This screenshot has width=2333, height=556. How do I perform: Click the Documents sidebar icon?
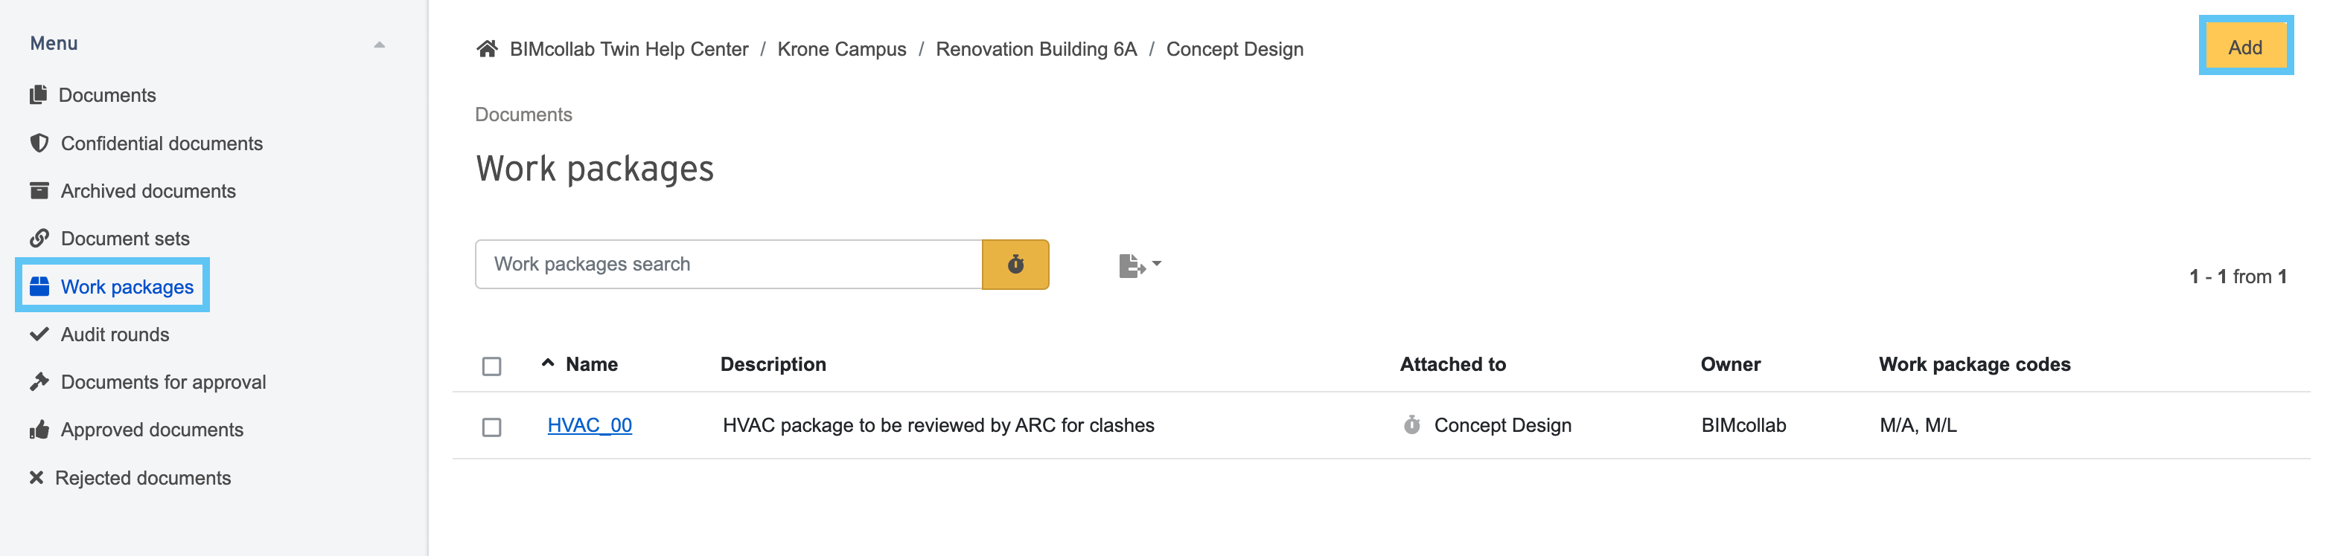pos(38,95)
